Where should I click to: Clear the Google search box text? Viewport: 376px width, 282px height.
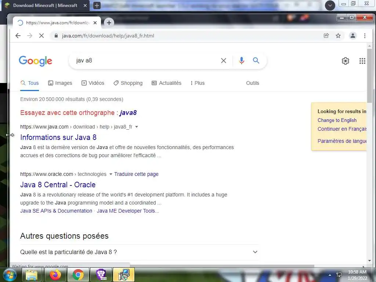(x=224, y=61)
